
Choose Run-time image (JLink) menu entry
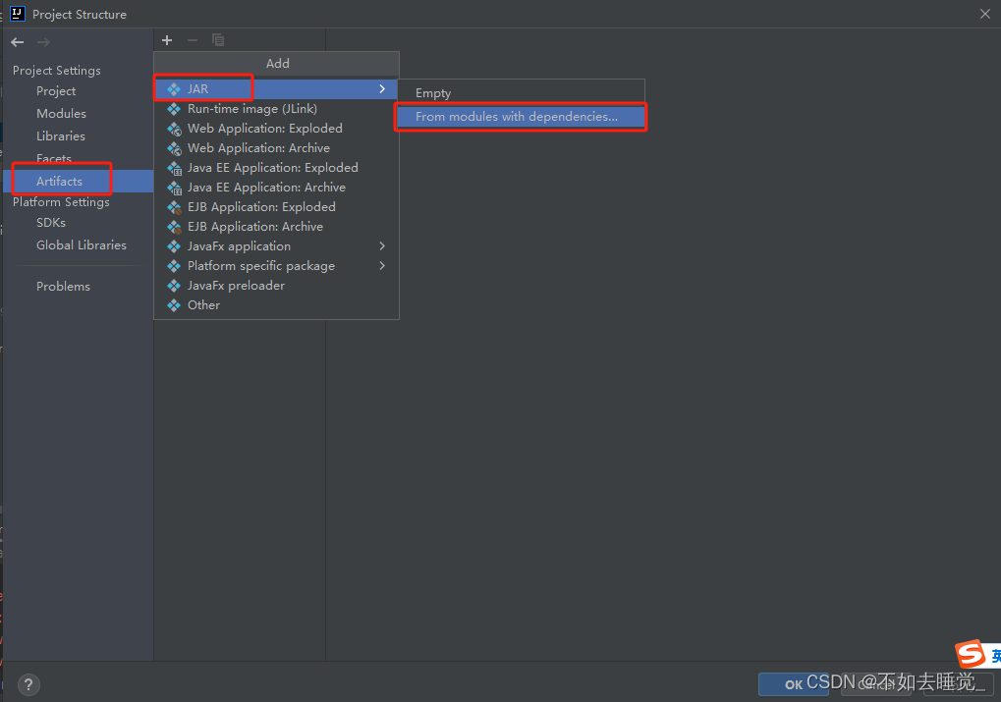276,108
